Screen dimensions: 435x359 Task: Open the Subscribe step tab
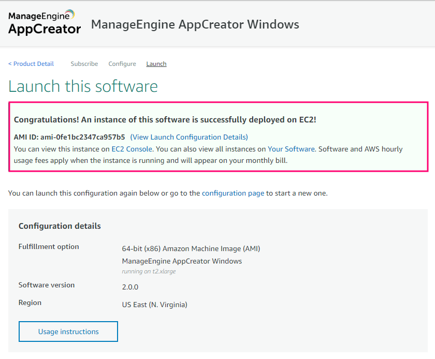tap(84, 64)
